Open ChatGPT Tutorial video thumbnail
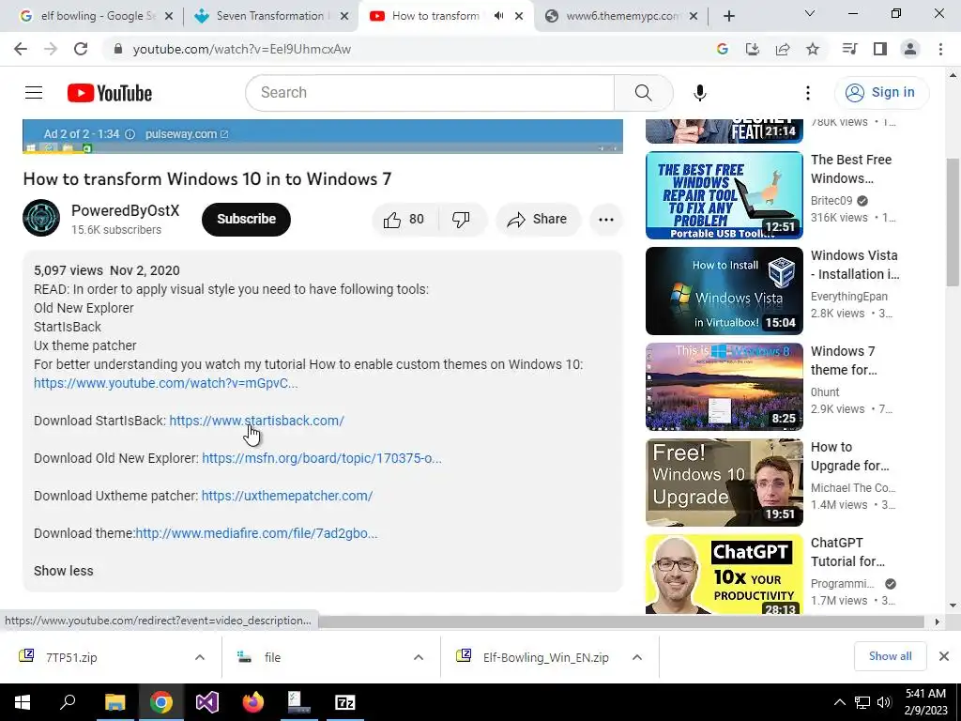The width and height of the screenshot is (961, 721). point(724,574)
